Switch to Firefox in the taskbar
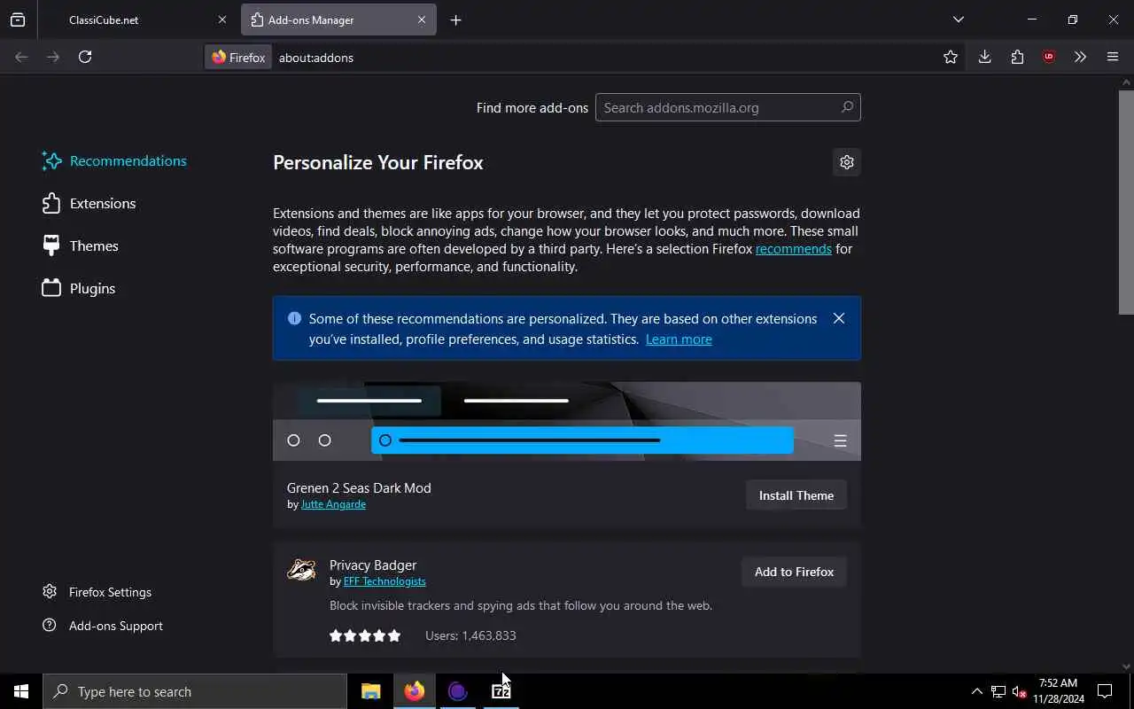 (415, 691)
